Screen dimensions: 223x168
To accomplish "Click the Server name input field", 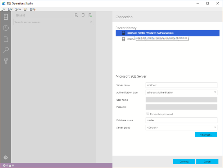I will (x=181, y=85).
